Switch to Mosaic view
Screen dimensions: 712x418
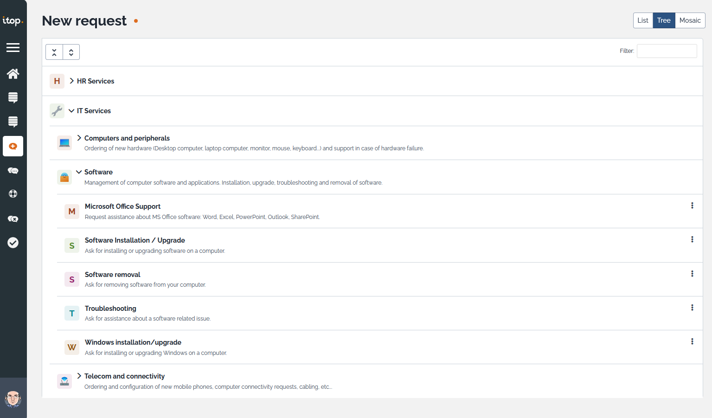click(x=690, y=20)
